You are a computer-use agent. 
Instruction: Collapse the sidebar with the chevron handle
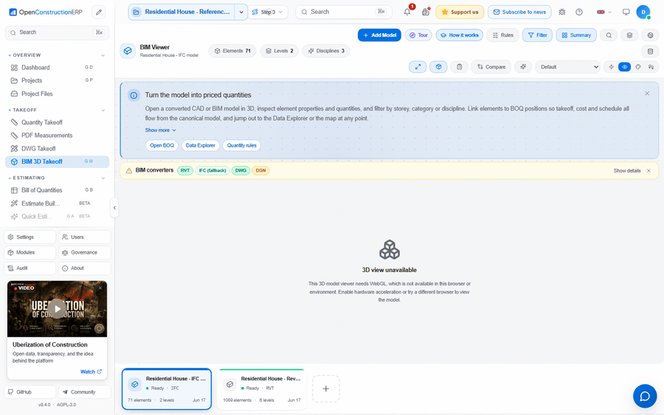(x=114, y=208)
